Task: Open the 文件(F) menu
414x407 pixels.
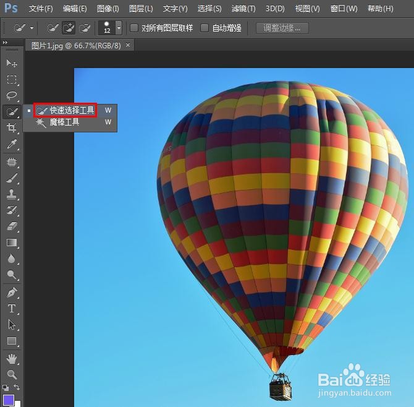Action: point(41,9)
